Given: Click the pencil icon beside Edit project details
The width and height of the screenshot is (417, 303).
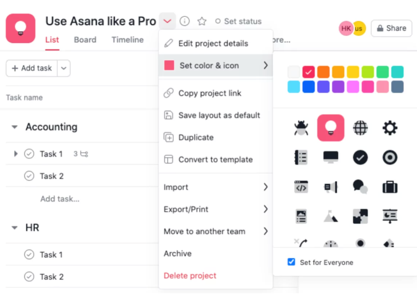Looking at the screenshot, I should coord(168,43).
